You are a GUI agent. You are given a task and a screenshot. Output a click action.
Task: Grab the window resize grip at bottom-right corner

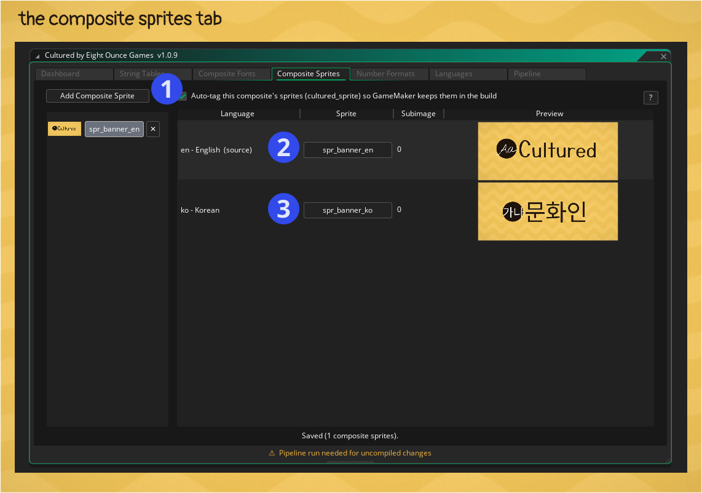tap(668, 461)
